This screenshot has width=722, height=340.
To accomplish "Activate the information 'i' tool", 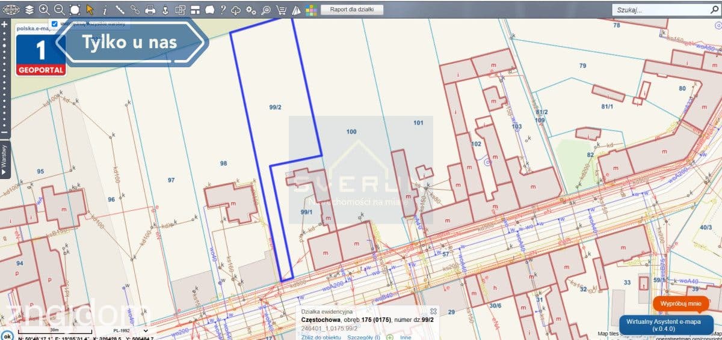I will click(x=105, y=10).
